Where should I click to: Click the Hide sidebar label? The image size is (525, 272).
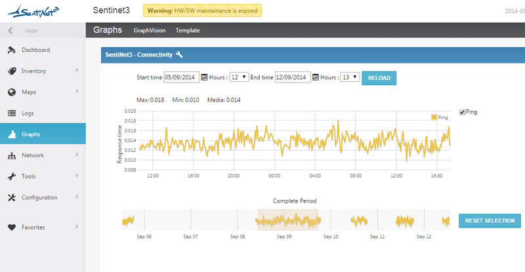pyautogui.click(x=31, y=31)
